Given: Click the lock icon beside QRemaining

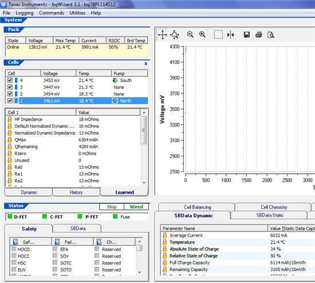Looking at the screenshot, I should coord(10,147).
